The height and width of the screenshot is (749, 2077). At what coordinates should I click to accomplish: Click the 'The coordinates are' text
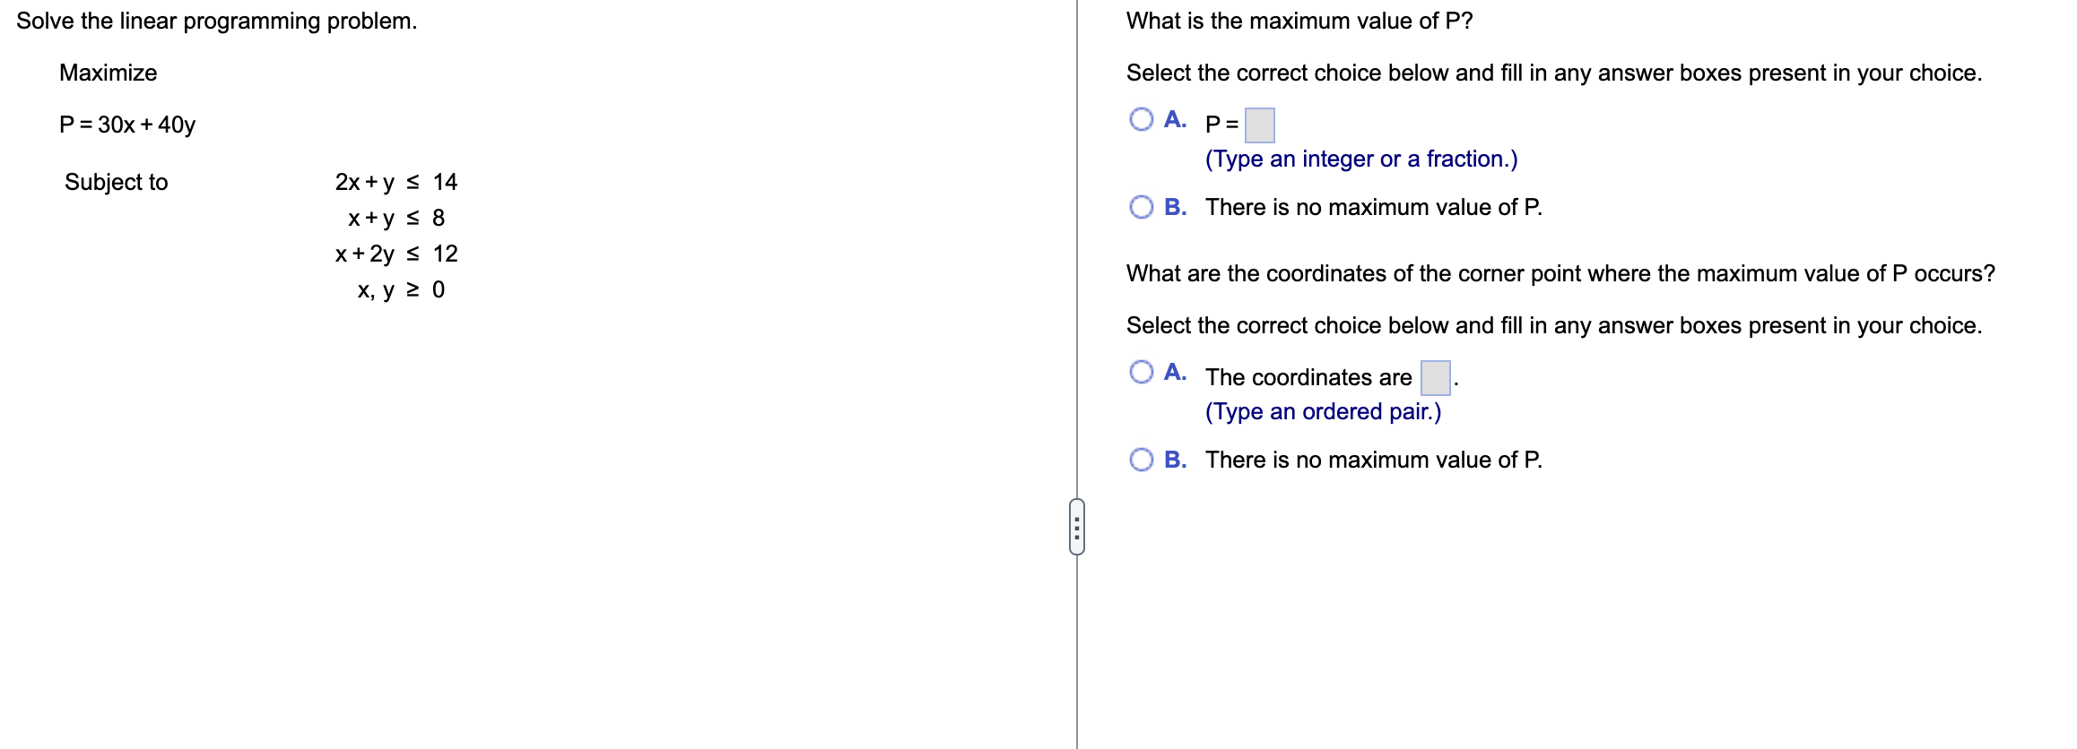[x=1306, y=376]
